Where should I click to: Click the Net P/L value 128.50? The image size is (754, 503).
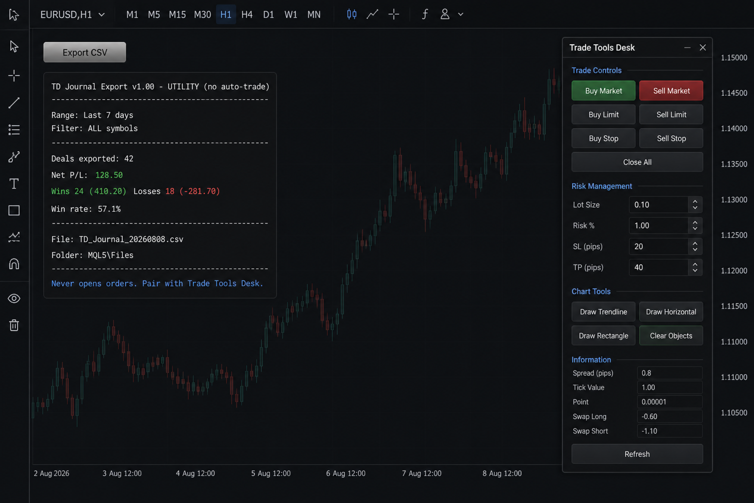point(109,175)
